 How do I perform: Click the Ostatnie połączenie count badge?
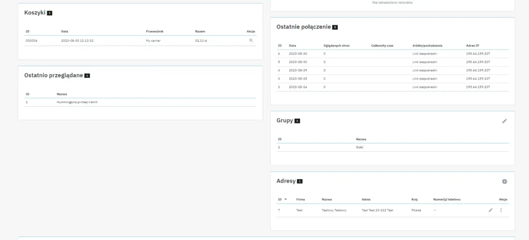click(x=335, y=27)
